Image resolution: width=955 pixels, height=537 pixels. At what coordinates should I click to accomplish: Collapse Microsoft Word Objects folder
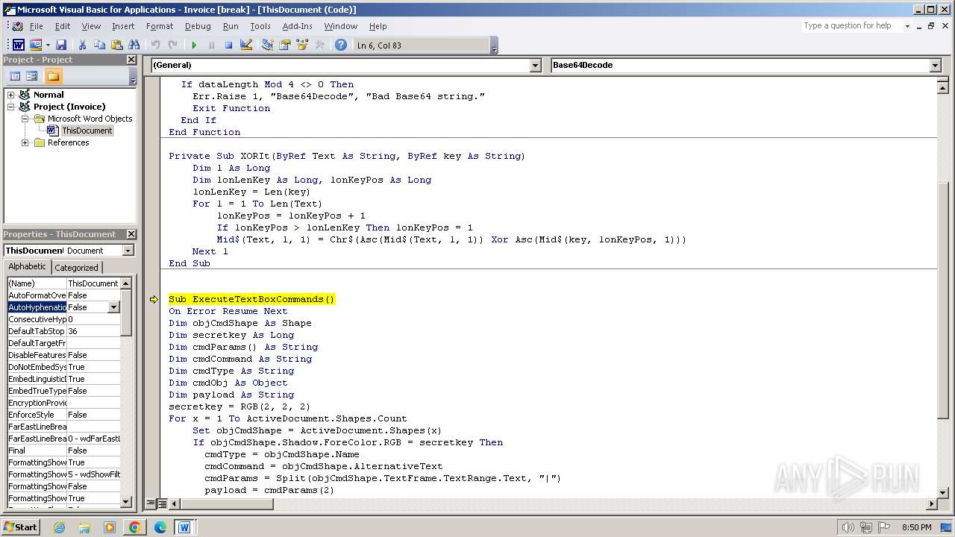[25, 119]
